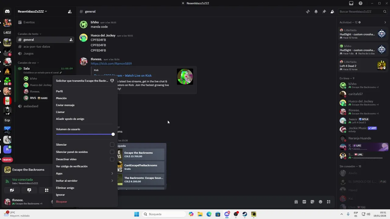The height and width of the screenshot is (219, 390).
Task: Open Kick stream embed thumbnail
Action: click(185, 77)
